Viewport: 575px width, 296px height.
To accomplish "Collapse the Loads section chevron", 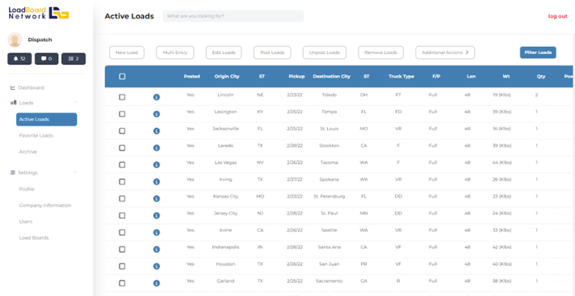I will [75, 102].
